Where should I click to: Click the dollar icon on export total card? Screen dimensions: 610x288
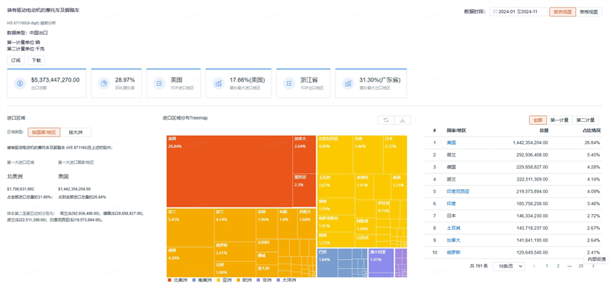tap(20, 83)
